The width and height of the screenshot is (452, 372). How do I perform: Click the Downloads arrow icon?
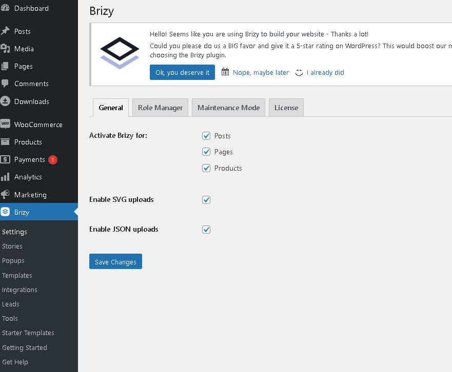pos(5,101)
